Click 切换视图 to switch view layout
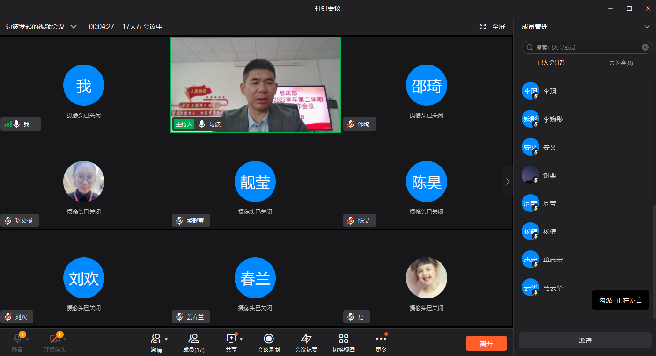656x356 pixels. point(344,339)
